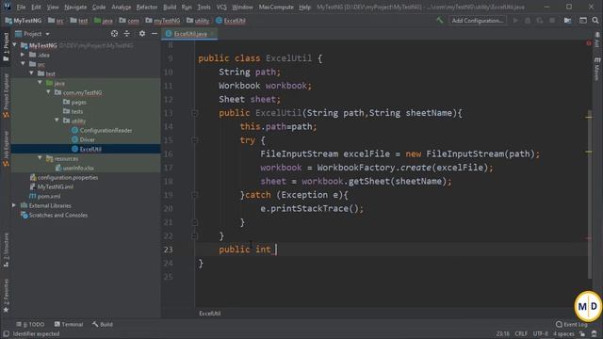Collapse the resources folder
Screen dimensions: 603x339
(x=40, y=158)
